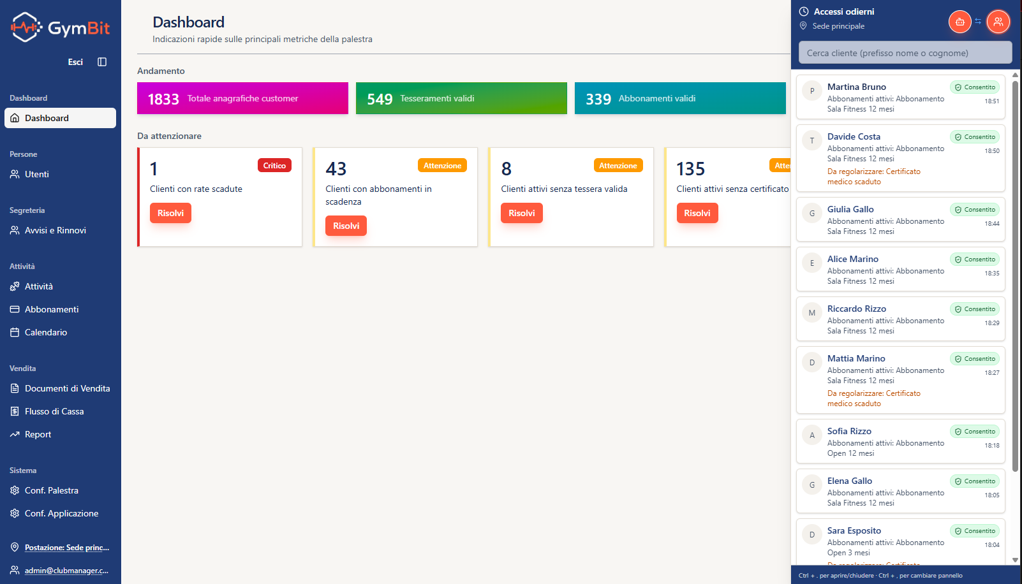1022x584 pixels.
Task: Open the Calendario page
Action: (x=60, y=332)
